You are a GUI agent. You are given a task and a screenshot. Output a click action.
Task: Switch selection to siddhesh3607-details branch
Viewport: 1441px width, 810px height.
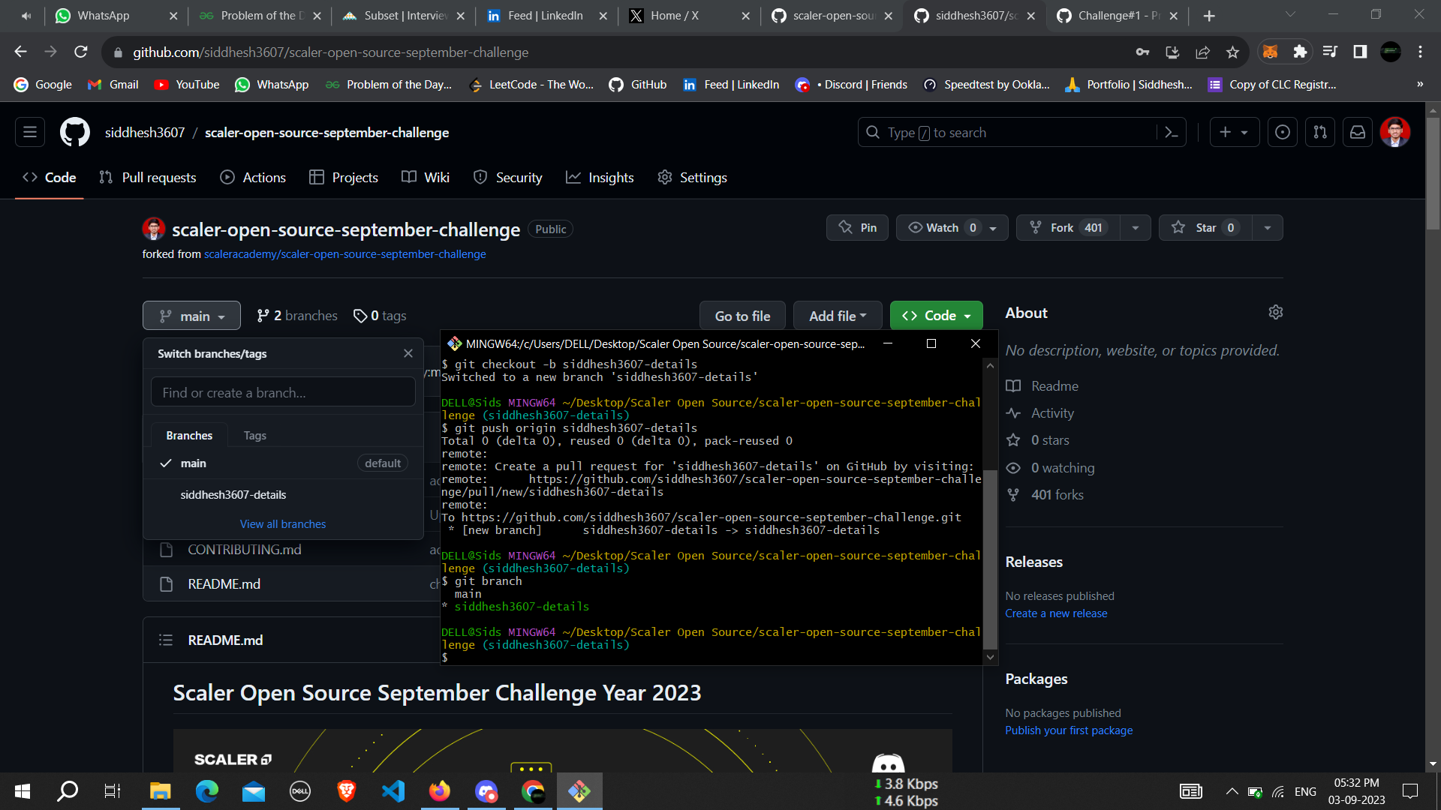point(233,494)
